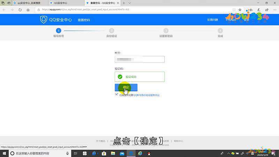Image resolution: width=279 pixels, height=157 pixels.
Task: Click the add notes pen icon
Action: tap(259, 10)
